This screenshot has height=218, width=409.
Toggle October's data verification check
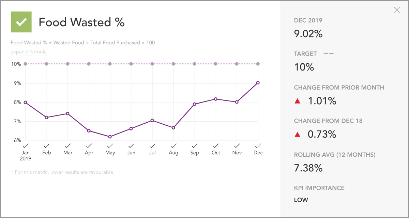[215, 146]
